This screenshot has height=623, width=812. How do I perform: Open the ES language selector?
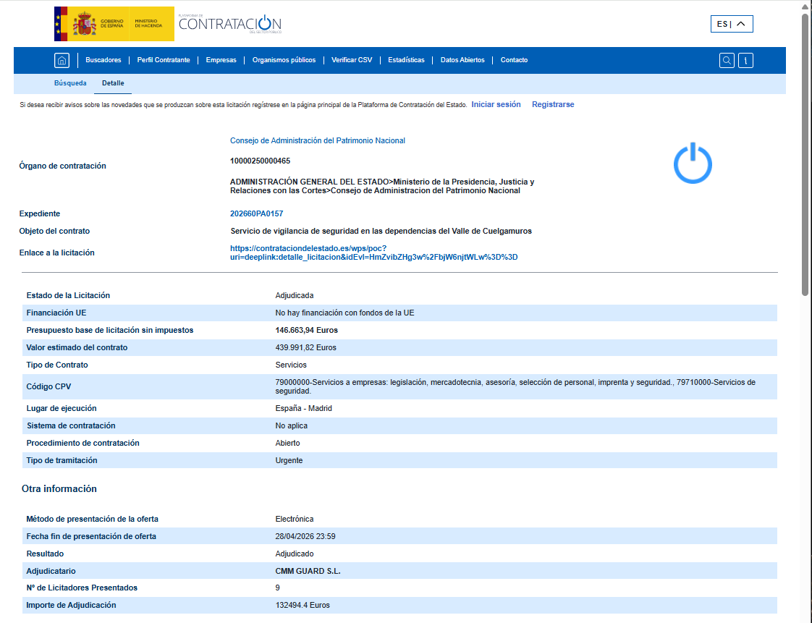[x=732, y=24]
